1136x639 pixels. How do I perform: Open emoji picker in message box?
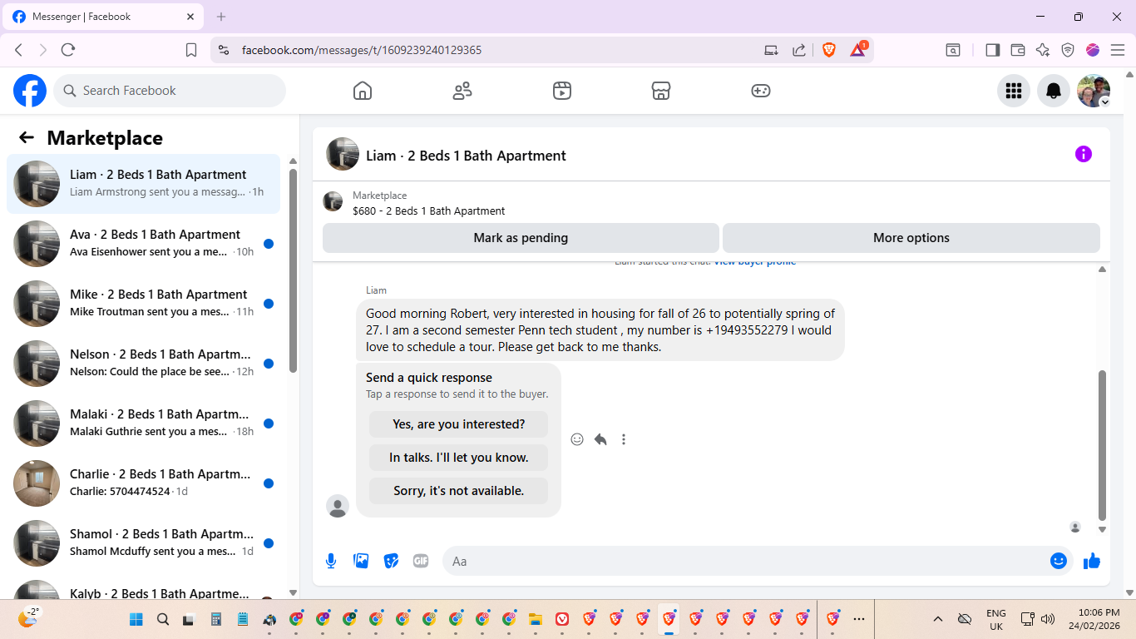tap(1059, 561)
